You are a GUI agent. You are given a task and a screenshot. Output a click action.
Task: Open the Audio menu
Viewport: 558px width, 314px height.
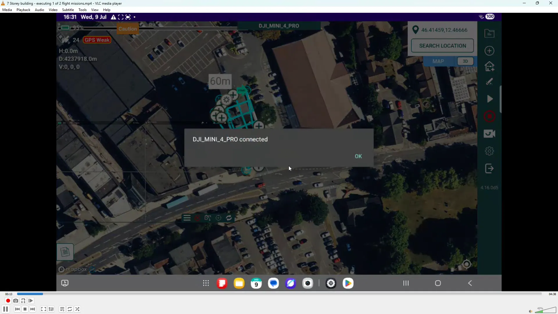[39, 10]
